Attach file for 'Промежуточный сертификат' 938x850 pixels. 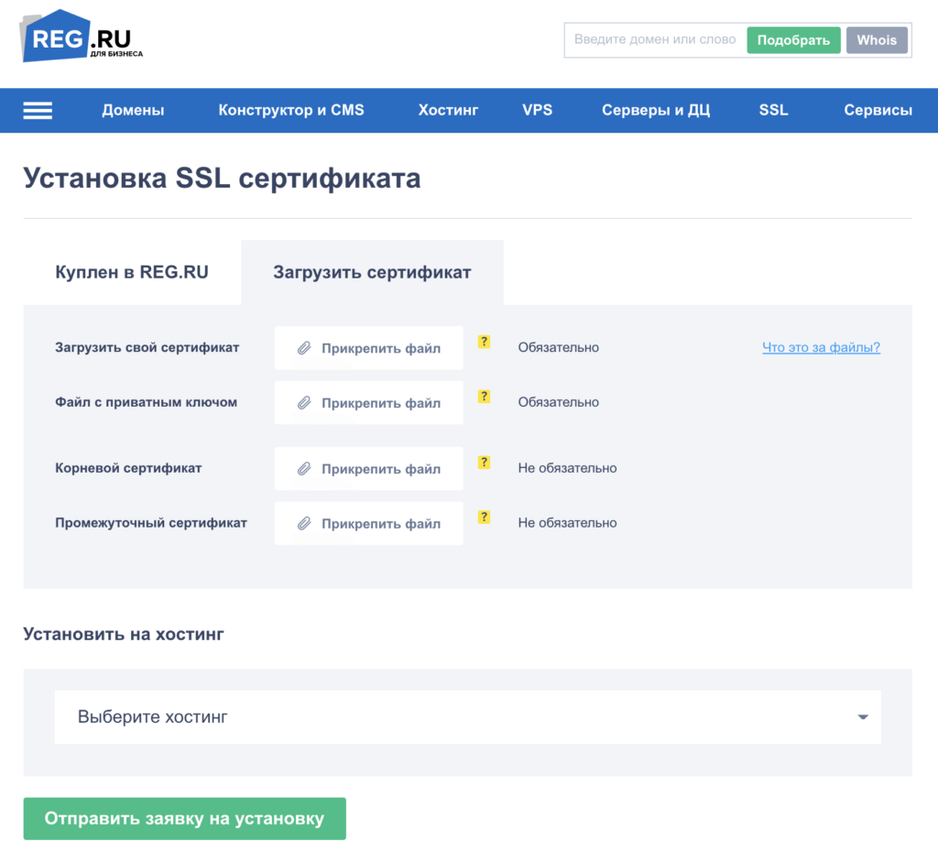pos(369,524)
